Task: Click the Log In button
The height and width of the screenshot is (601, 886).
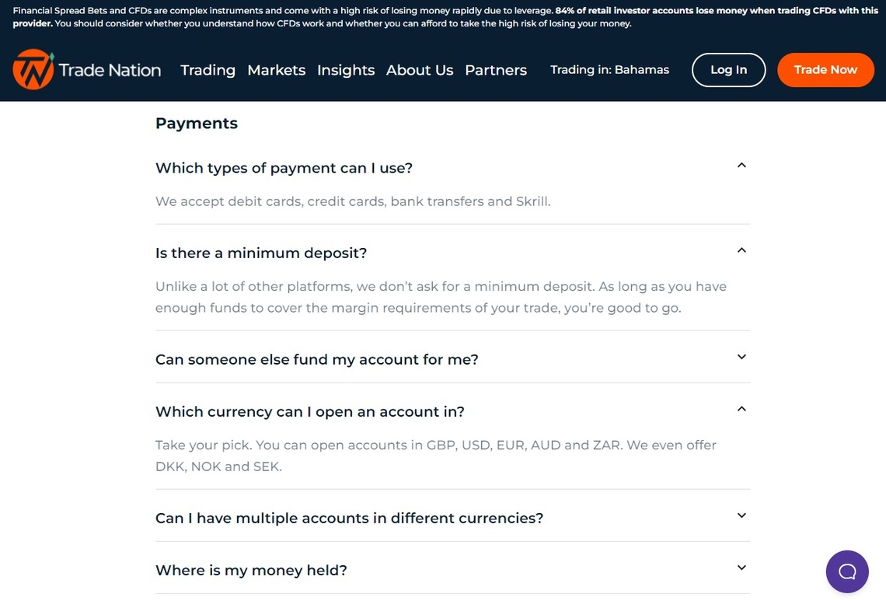Action: click(728, 69)
